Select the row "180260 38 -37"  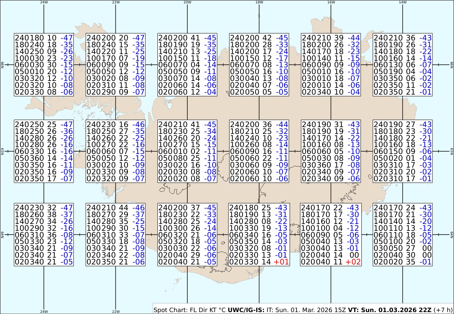44,214
